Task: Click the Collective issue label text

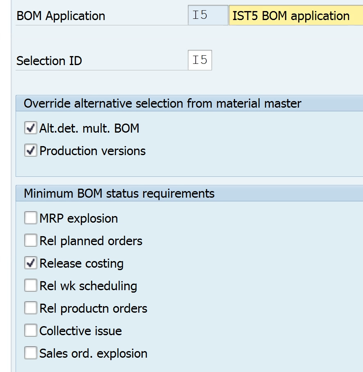Action: coord(80,331)
